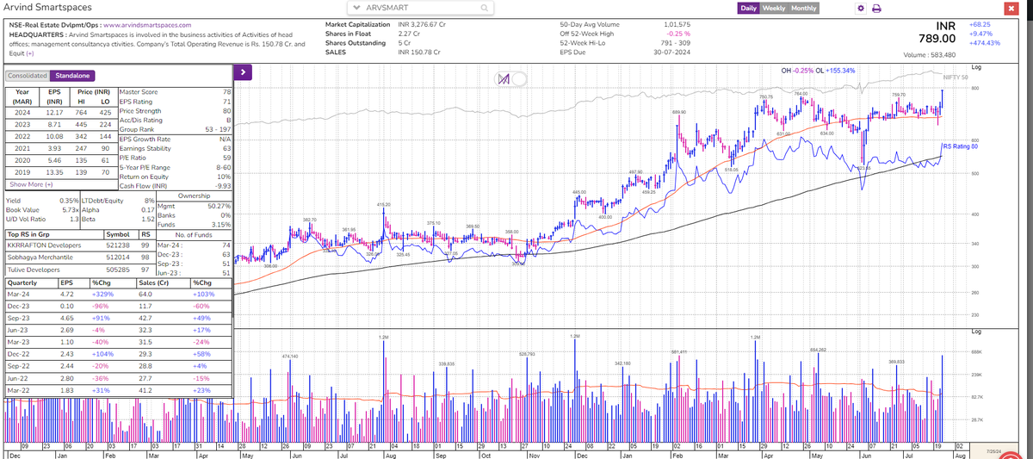Click the print chart icon
The image size is (1033, 459).
click(876, 9)
